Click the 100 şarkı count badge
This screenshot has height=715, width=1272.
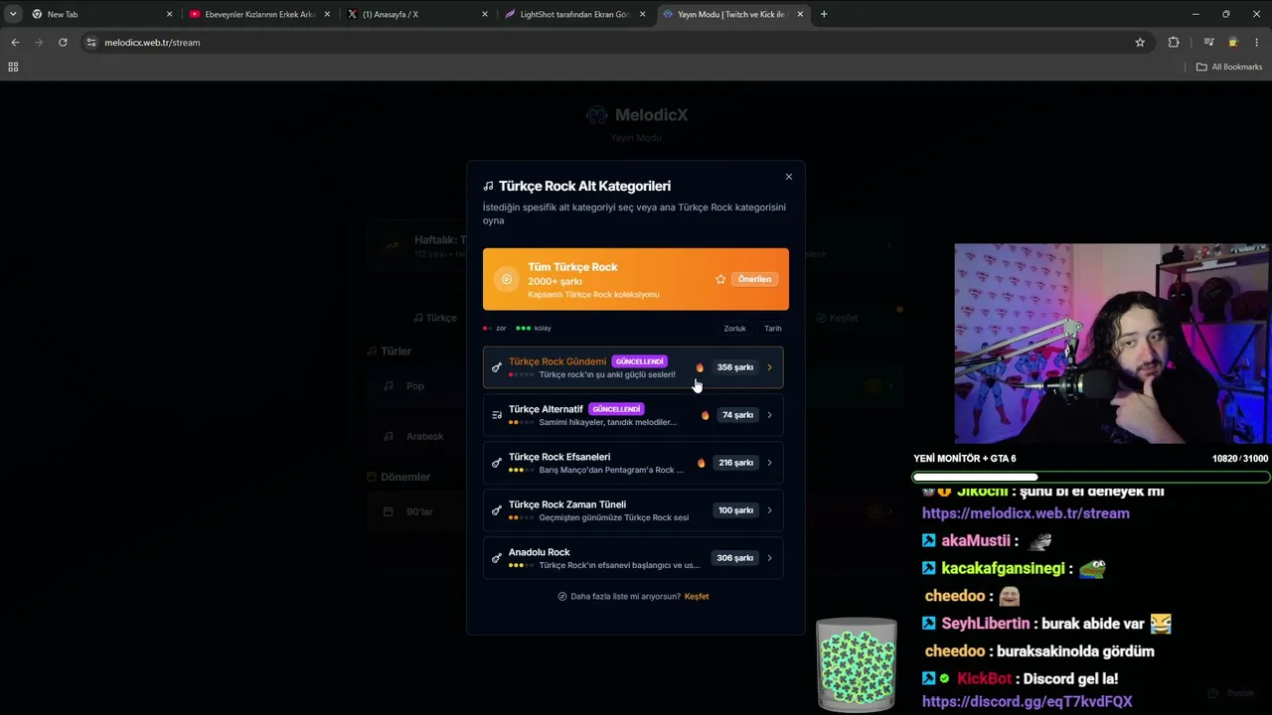pyautogui.click(x=736, y=510)
